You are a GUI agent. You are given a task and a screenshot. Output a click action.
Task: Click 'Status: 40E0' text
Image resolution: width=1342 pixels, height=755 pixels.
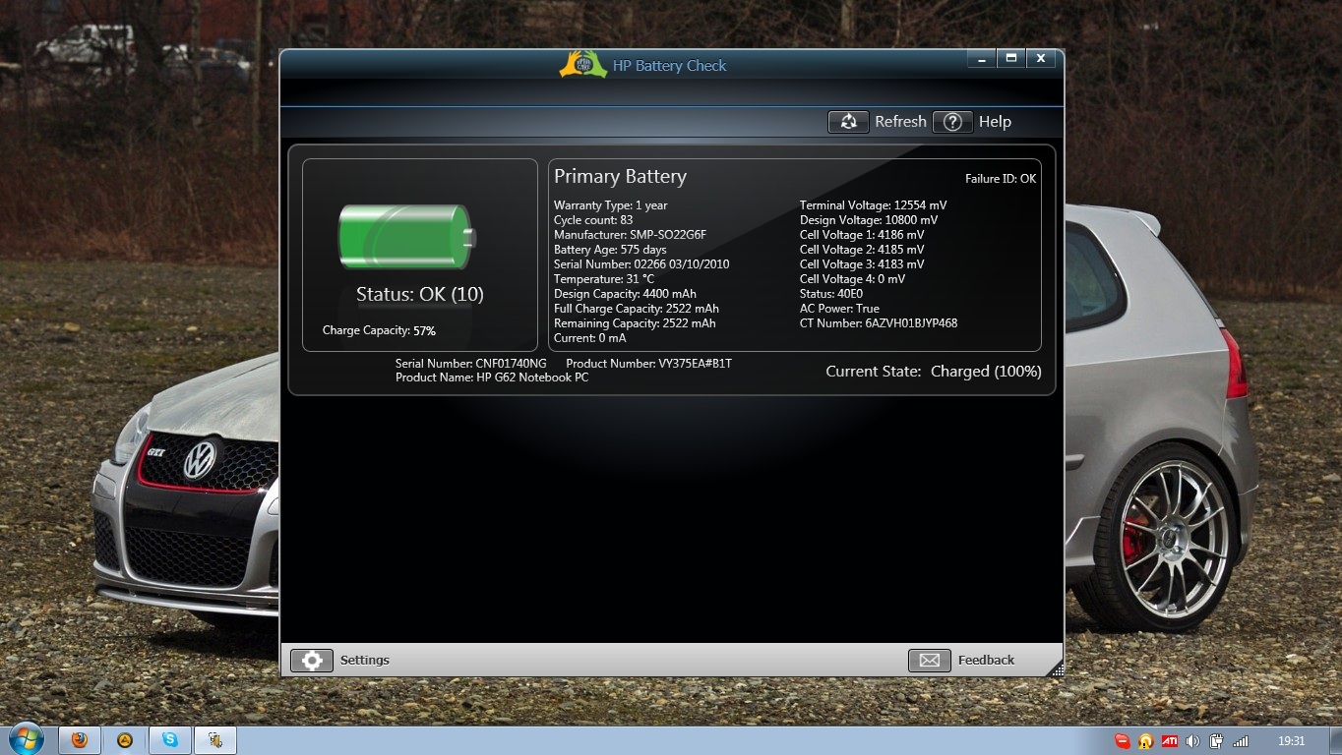point(831,294)
